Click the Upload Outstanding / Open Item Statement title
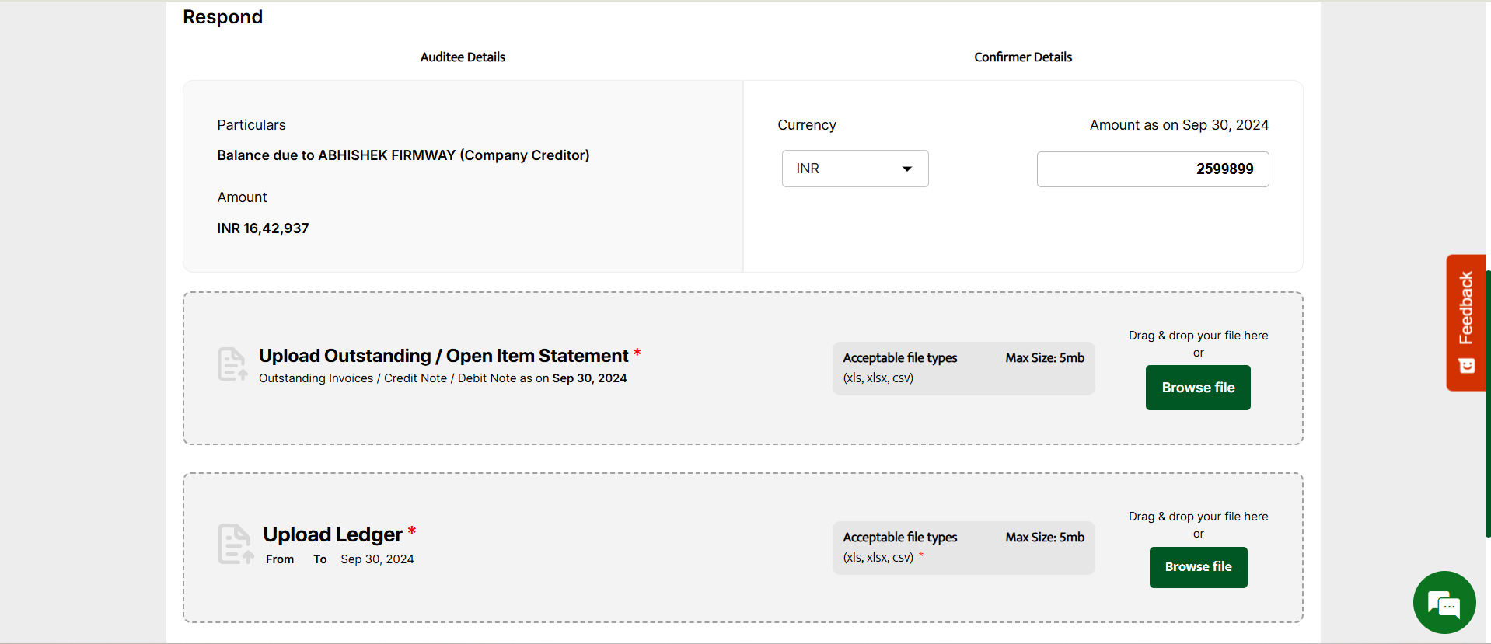 (x=443, y=356)
